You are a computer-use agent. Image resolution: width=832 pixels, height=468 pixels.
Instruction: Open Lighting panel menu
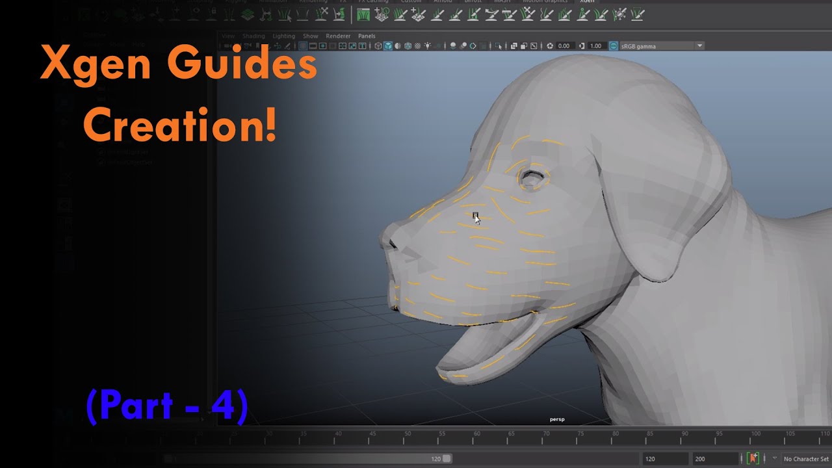pos(283,36)
